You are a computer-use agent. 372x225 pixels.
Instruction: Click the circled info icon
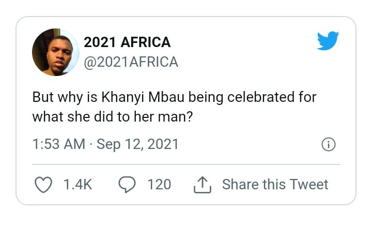point(329,144)
